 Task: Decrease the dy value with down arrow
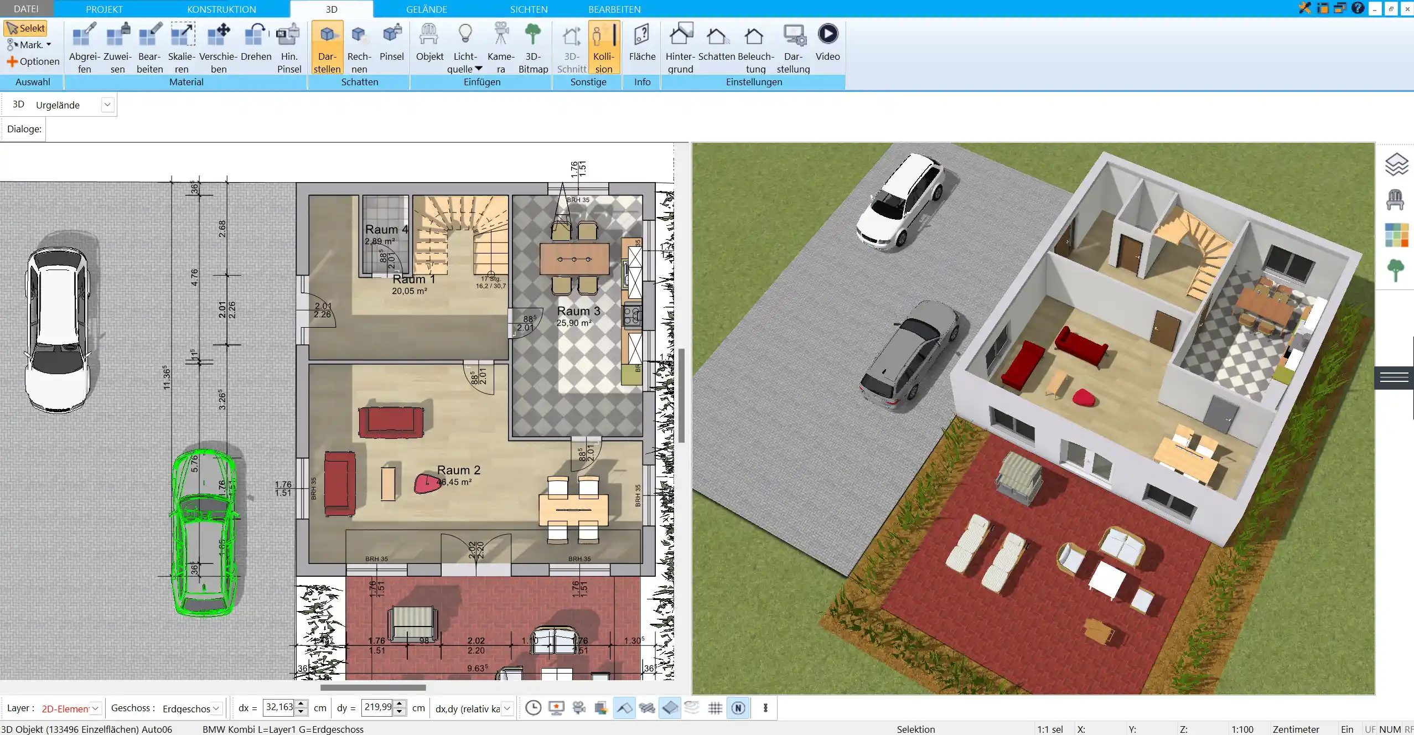pos(400,712)
